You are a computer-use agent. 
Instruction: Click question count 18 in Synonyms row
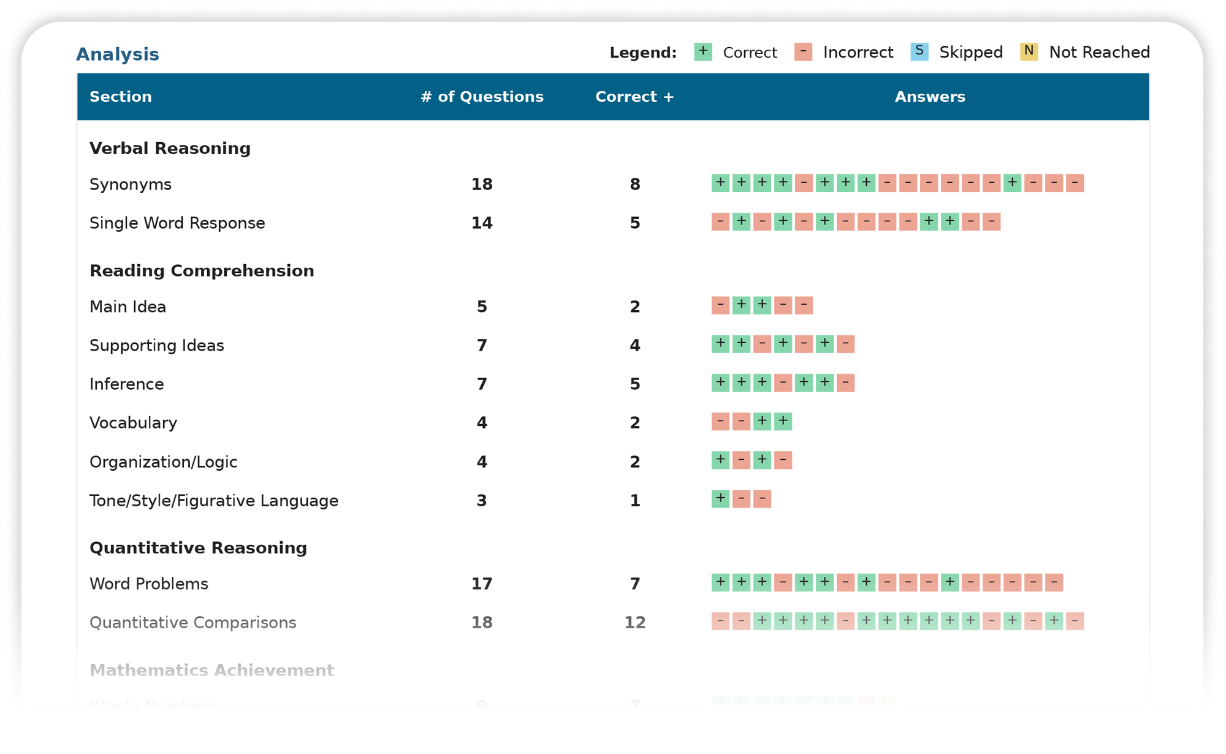pyautogui.click(x=482, y=185)
